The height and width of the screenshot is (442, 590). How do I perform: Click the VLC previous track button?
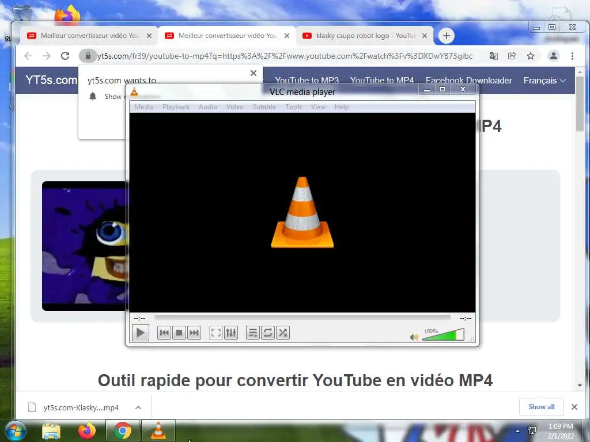[164, 333]
